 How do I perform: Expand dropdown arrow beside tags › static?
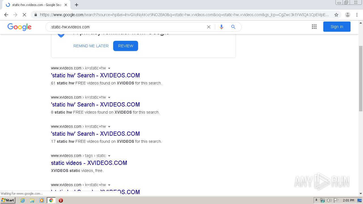point(109,156)
